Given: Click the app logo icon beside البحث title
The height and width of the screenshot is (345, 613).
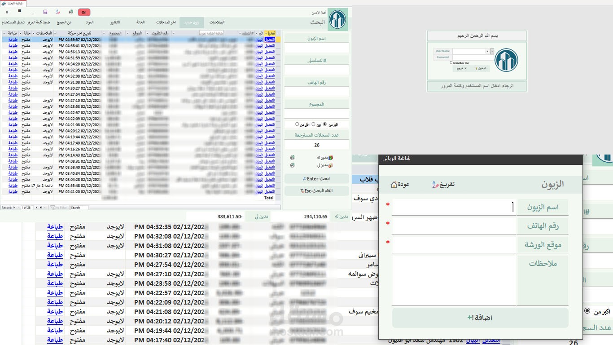Looking at the screenshot, I should [x=337, y=19].
